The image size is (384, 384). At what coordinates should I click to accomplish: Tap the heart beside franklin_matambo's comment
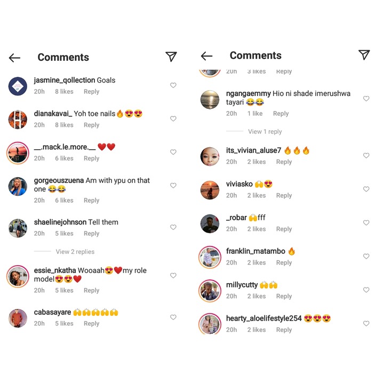(x=366, y=256)
